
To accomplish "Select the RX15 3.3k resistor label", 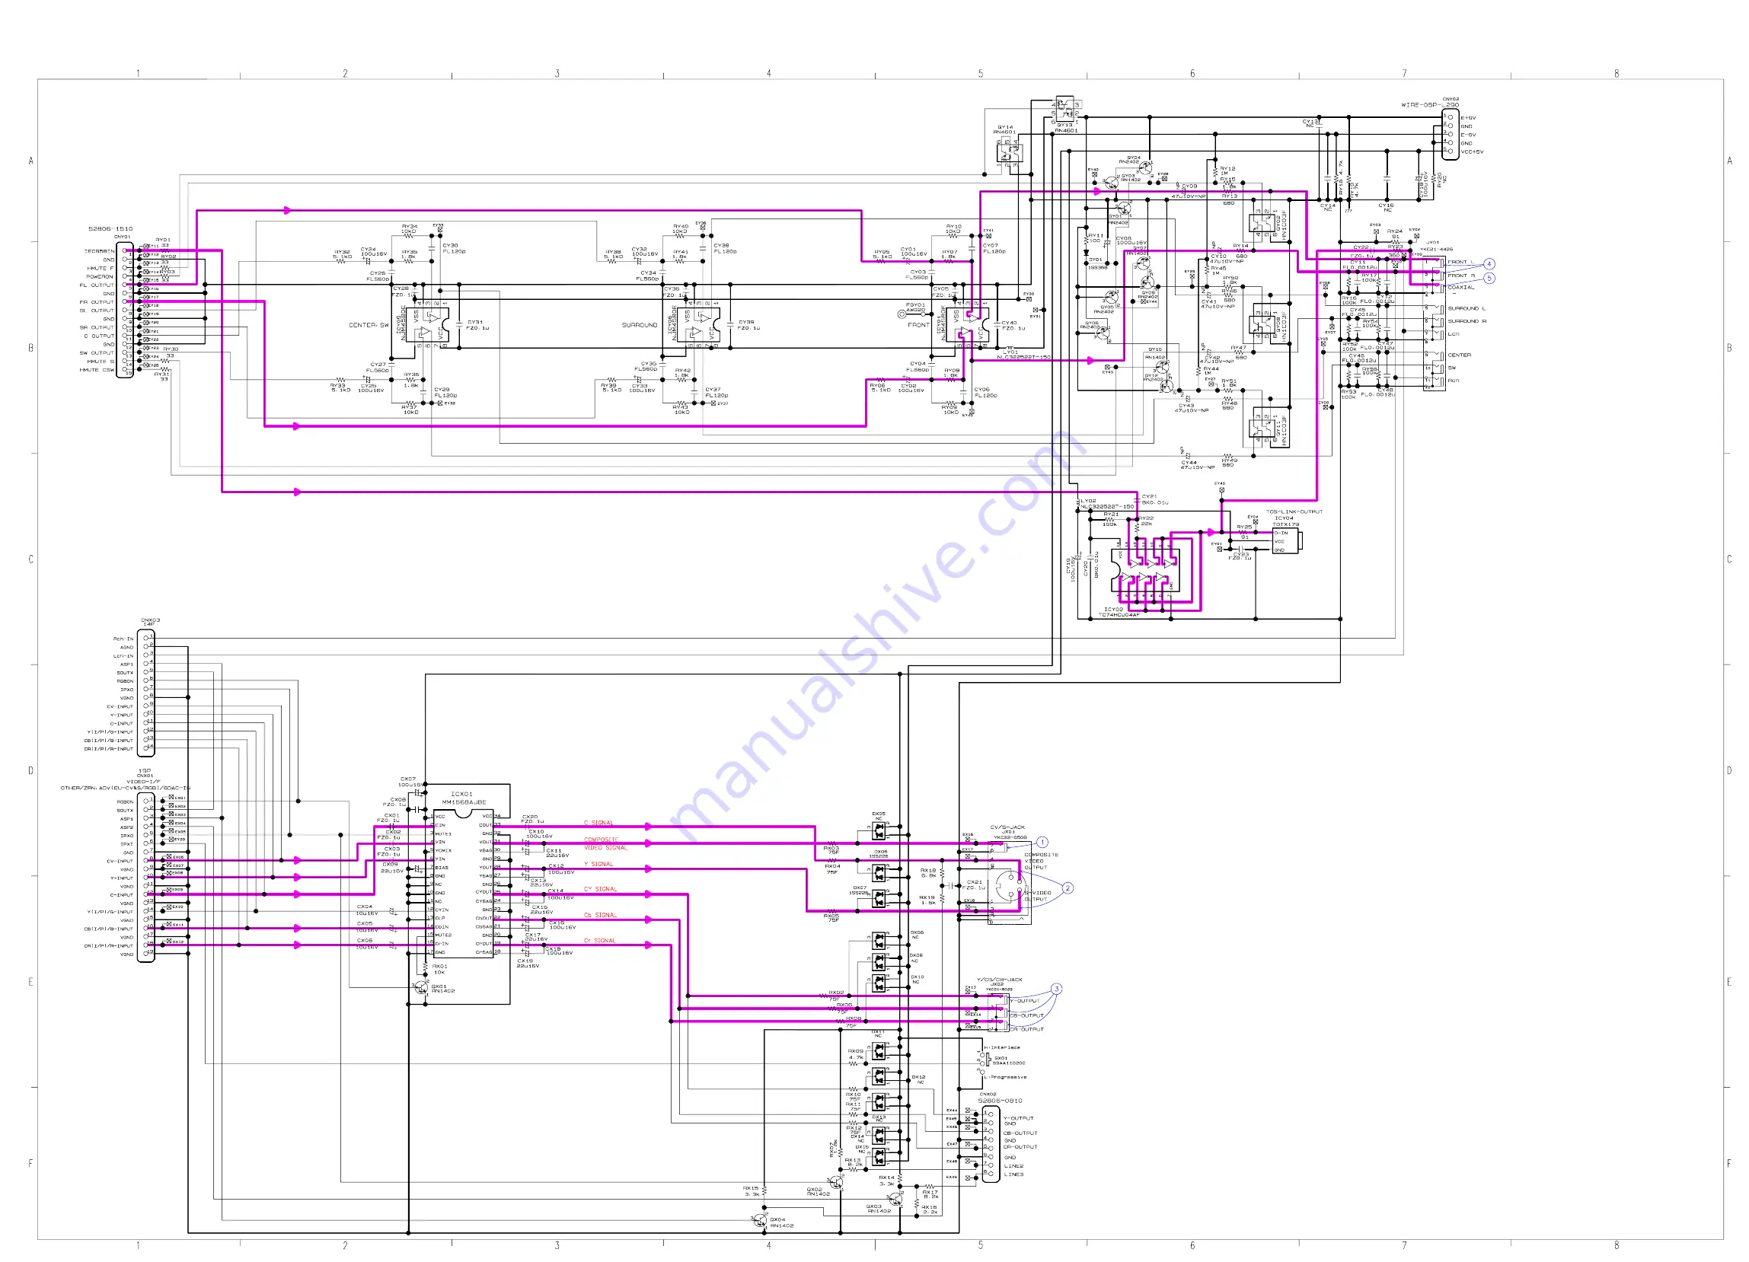I will pos(751,1190).
